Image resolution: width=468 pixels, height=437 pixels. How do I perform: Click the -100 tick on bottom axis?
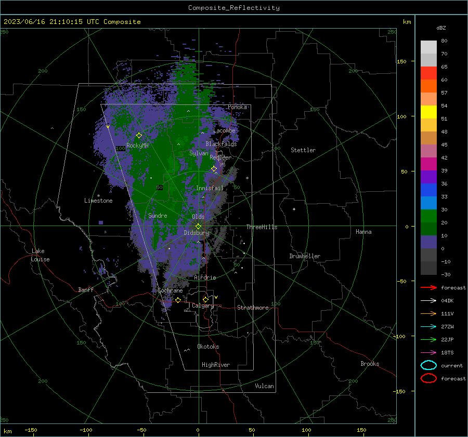pos(86,430)
